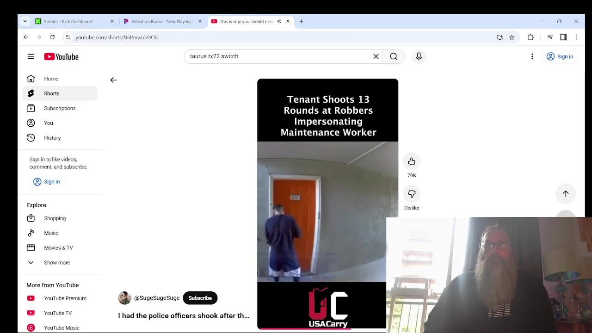
Task: Open YouTube Premium link
Action: [x=60, y=298]
